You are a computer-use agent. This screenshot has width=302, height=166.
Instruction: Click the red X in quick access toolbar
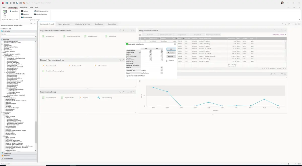tap(24, 3)
